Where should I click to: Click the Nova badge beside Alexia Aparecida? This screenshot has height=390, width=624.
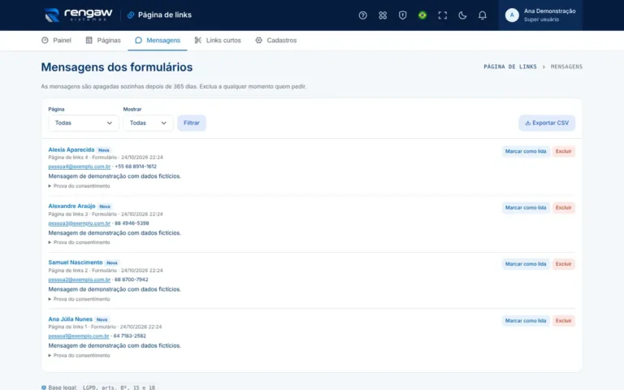point(103,150)
